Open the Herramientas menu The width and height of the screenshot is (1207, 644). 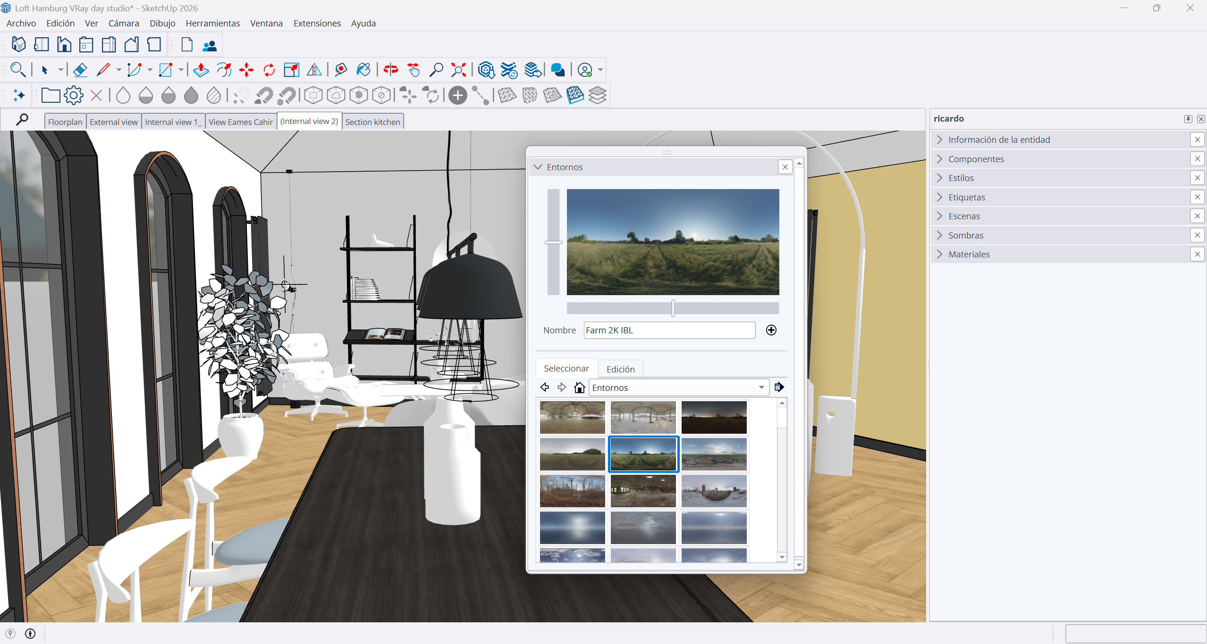212,23
